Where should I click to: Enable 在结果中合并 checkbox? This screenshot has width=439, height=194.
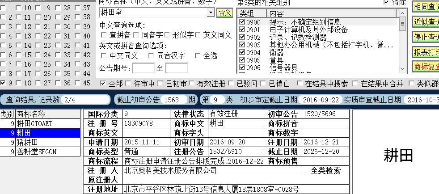pyautogui.click(x=355, y=84)
